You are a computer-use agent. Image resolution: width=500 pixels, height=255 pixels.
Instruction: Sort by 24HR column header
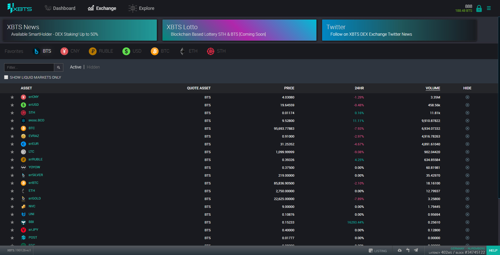click(x=359, y=88)
